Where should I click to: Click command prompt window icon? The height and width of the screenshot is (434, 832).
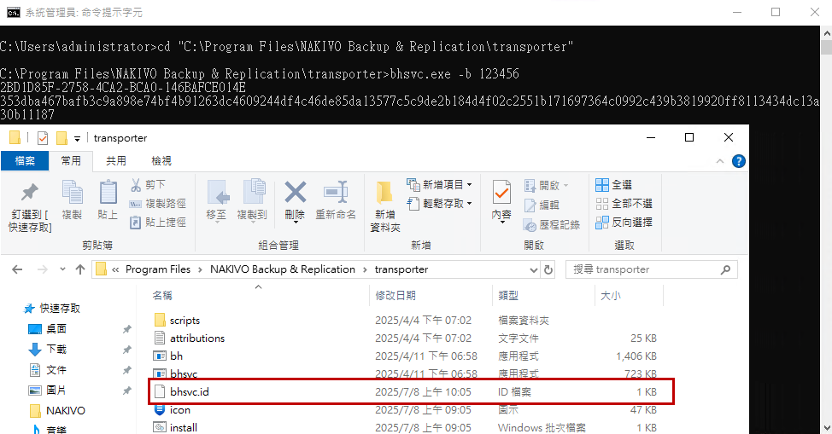click(14, 12)
